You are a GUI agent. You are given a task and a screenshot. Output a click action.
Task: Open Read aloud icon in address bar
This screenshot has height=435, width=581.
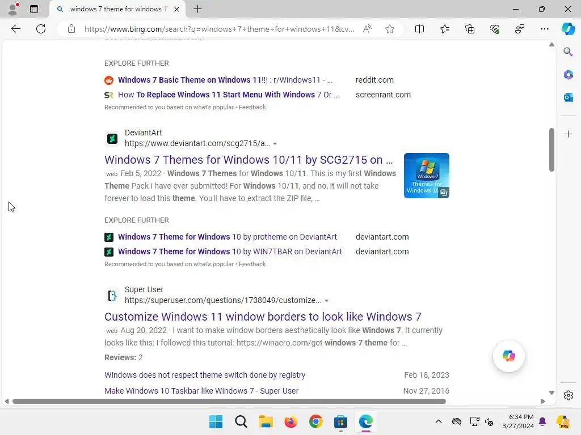[367, 29]
